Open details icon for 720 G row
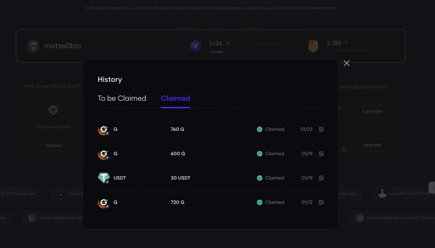435x248 pixels. 321,202
